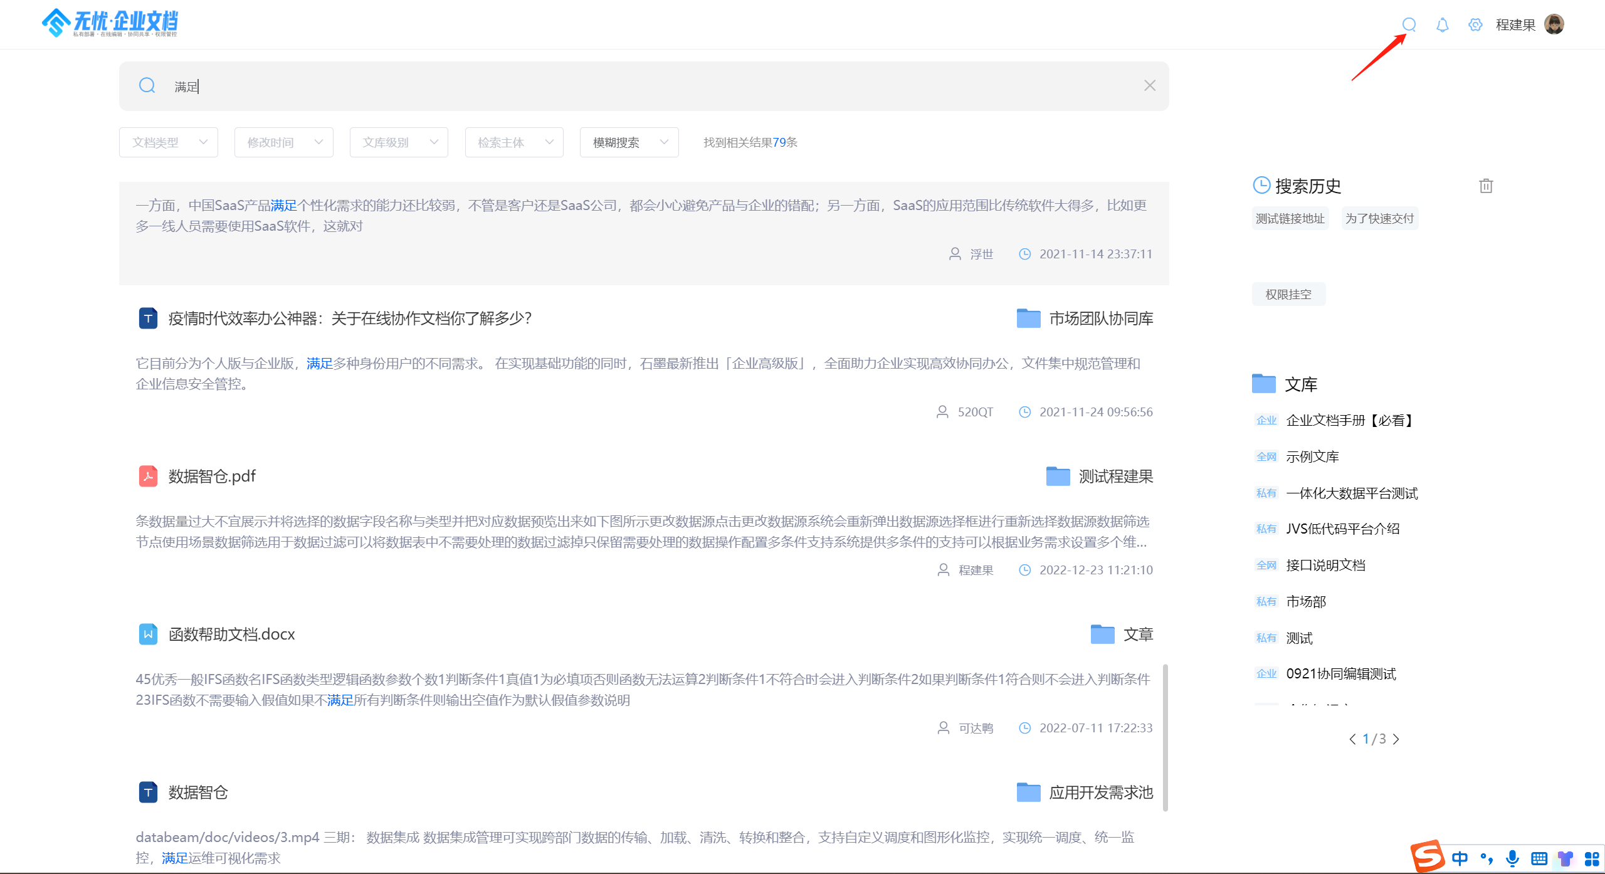The image size is (1605, 874).
Task: Click the first result snippet about 中国SaaS产品
Action: point(641,216)
